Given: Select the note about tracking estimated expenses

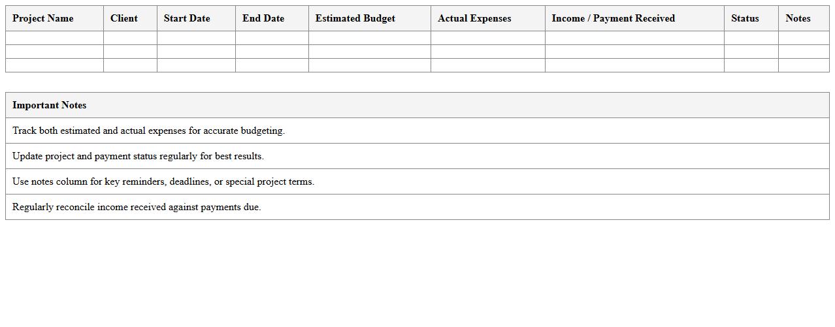Looking at the screenshot, I should tap(149, 131).
